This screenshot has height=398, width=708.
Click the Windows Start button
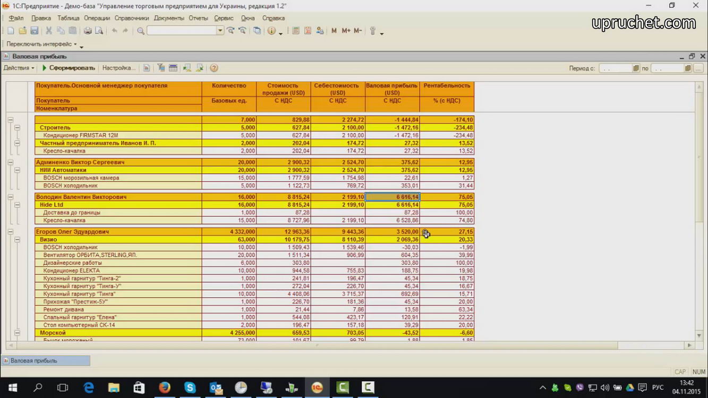(x=12, y=388)
